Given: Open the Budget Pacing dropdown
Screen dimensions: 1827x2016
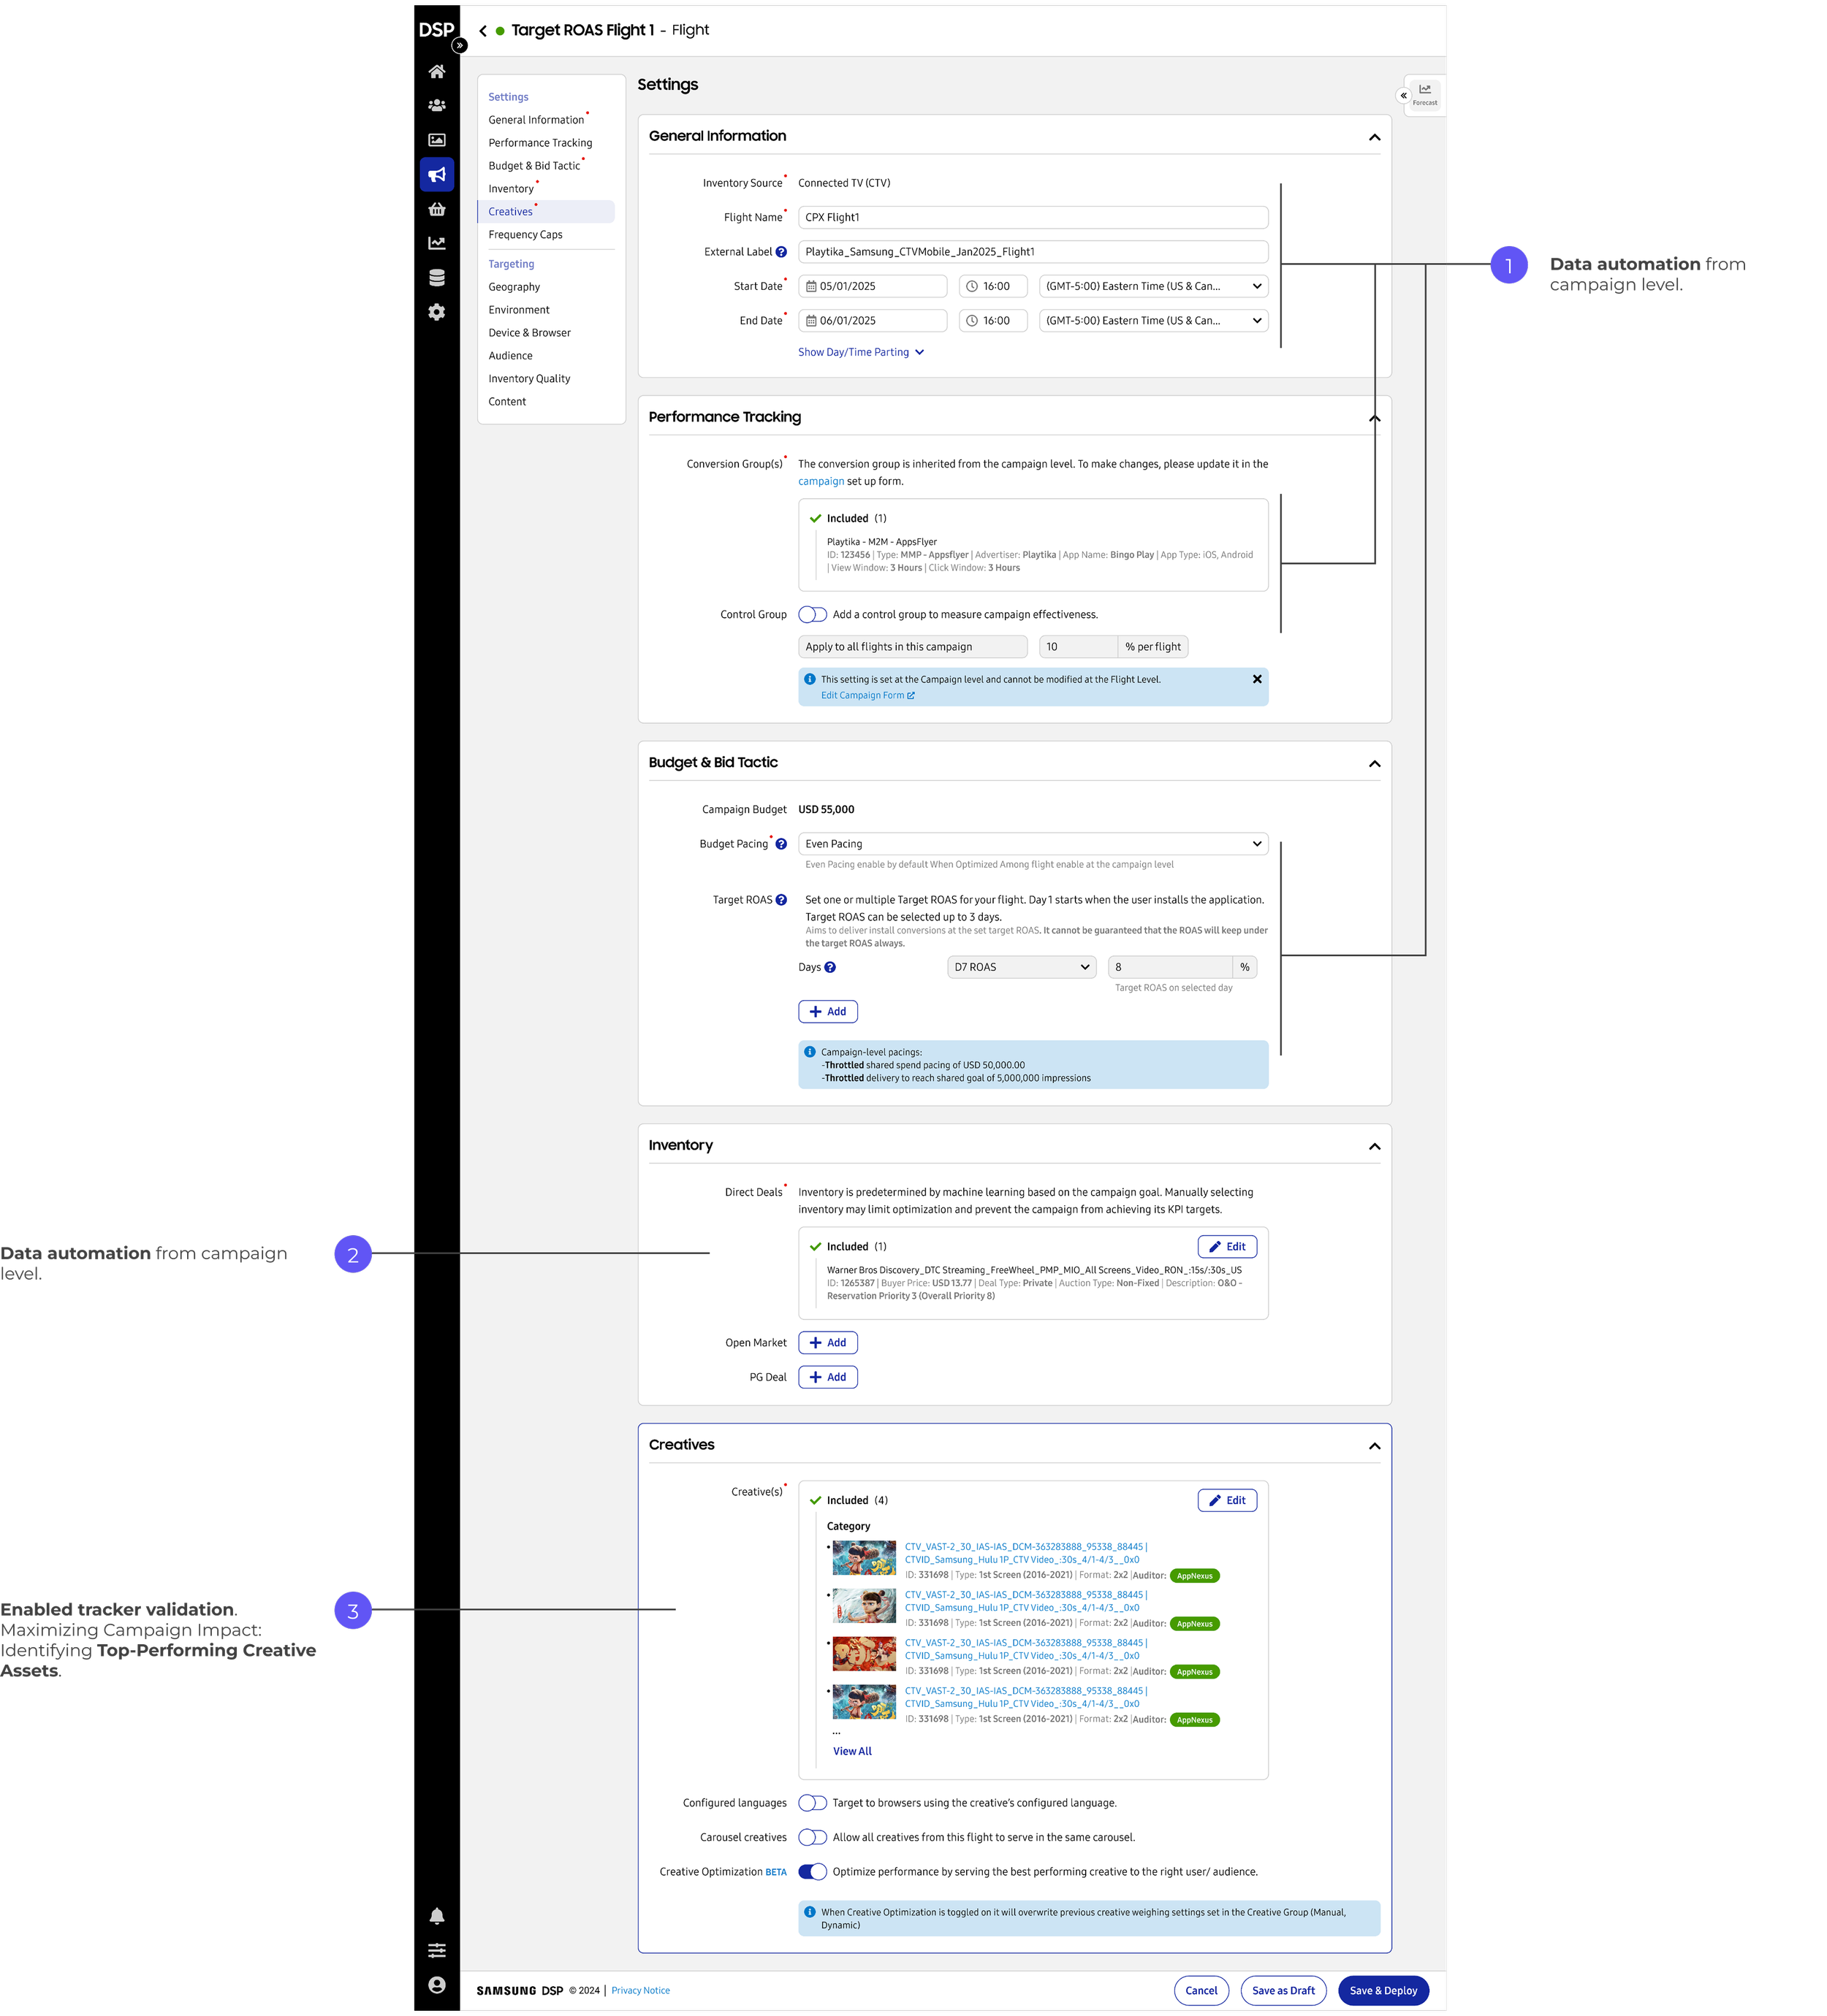Looking at the screenshot, I should [x=1033, y=844].
